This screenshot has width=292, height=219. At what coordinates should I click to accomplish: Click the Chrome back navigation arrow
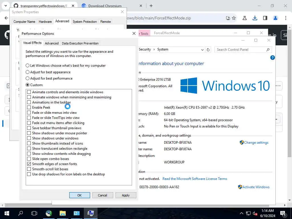pyautogui.click(x=6, y=18)
